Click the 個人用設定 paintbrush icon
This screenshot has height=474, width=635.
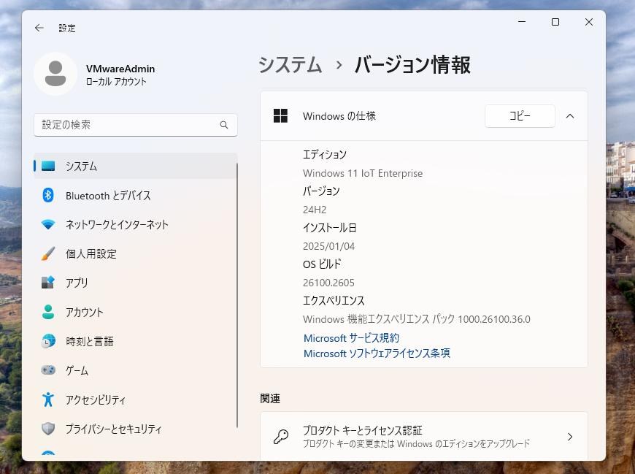pos(48,253)
